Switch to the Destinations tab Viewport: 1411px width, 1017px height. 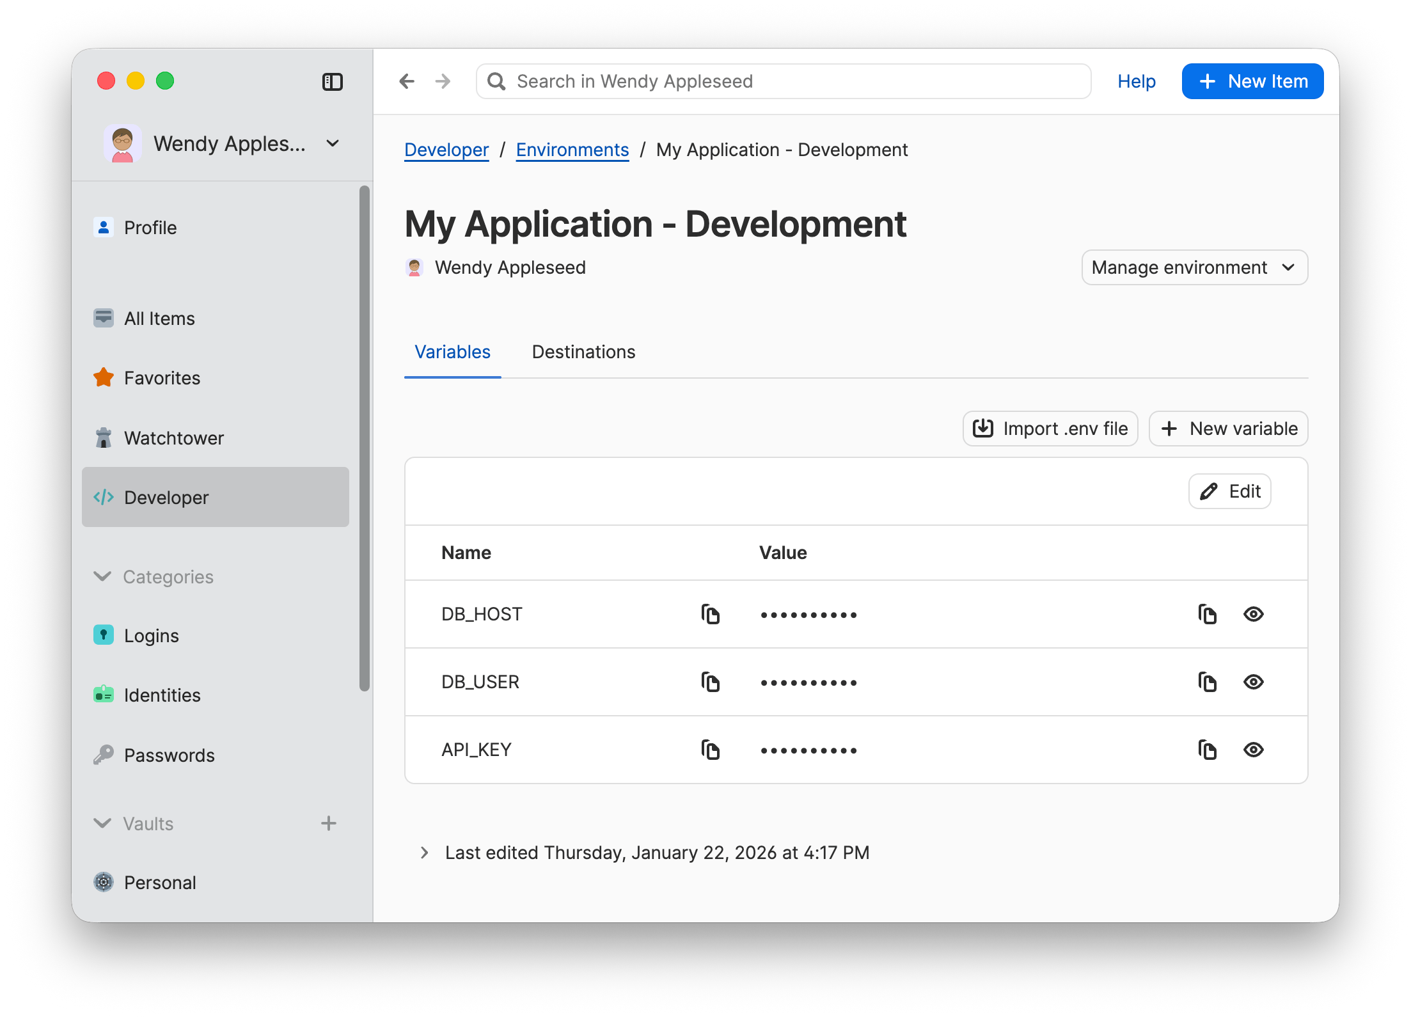coord(583,352)
